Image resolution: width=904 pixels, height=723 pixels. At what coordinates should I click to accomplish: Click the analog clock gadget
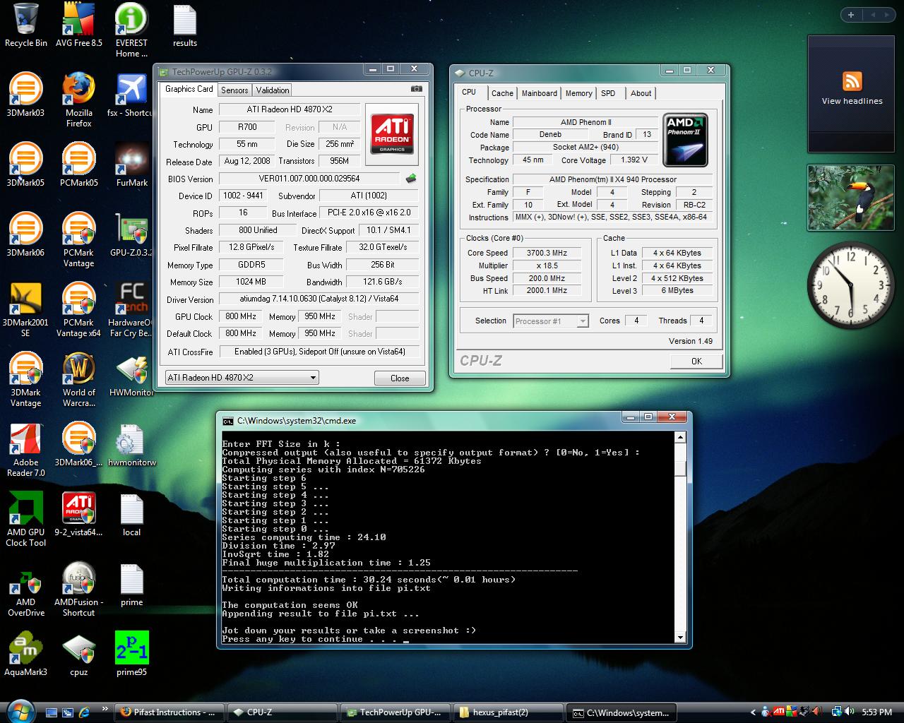click(851, 285)
